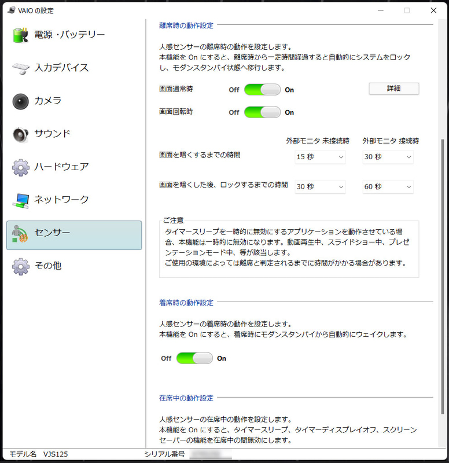Open the その他 category
The height and width of the screenshot is (463, 449).
(x=48, y=266)
